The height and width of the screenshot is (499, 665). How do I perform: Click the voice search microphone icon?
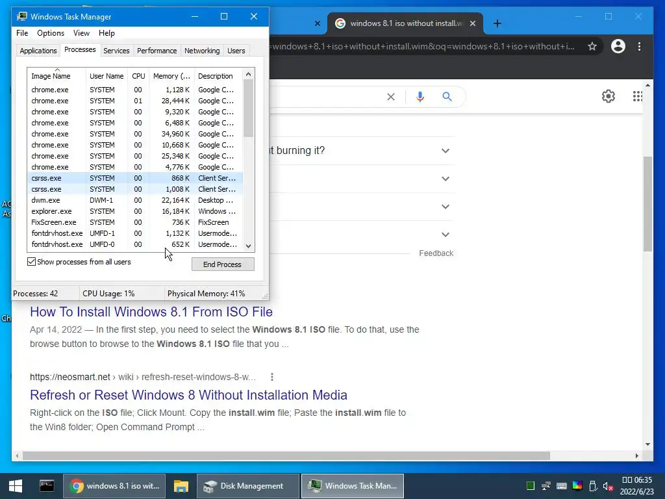[420, 97]
